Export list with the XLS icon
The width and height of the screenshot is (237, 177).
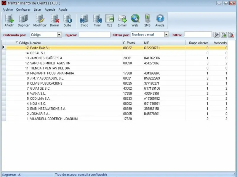110,20
